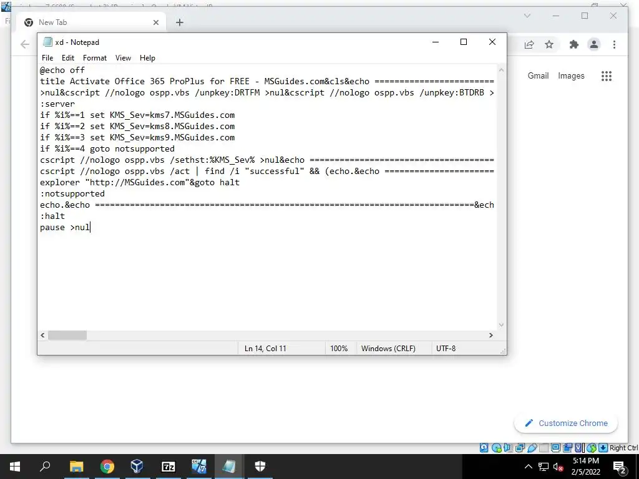Click the explorer "http://MSGuides.com" line
This screenshot has height=479, width=639.
[140, 183]
